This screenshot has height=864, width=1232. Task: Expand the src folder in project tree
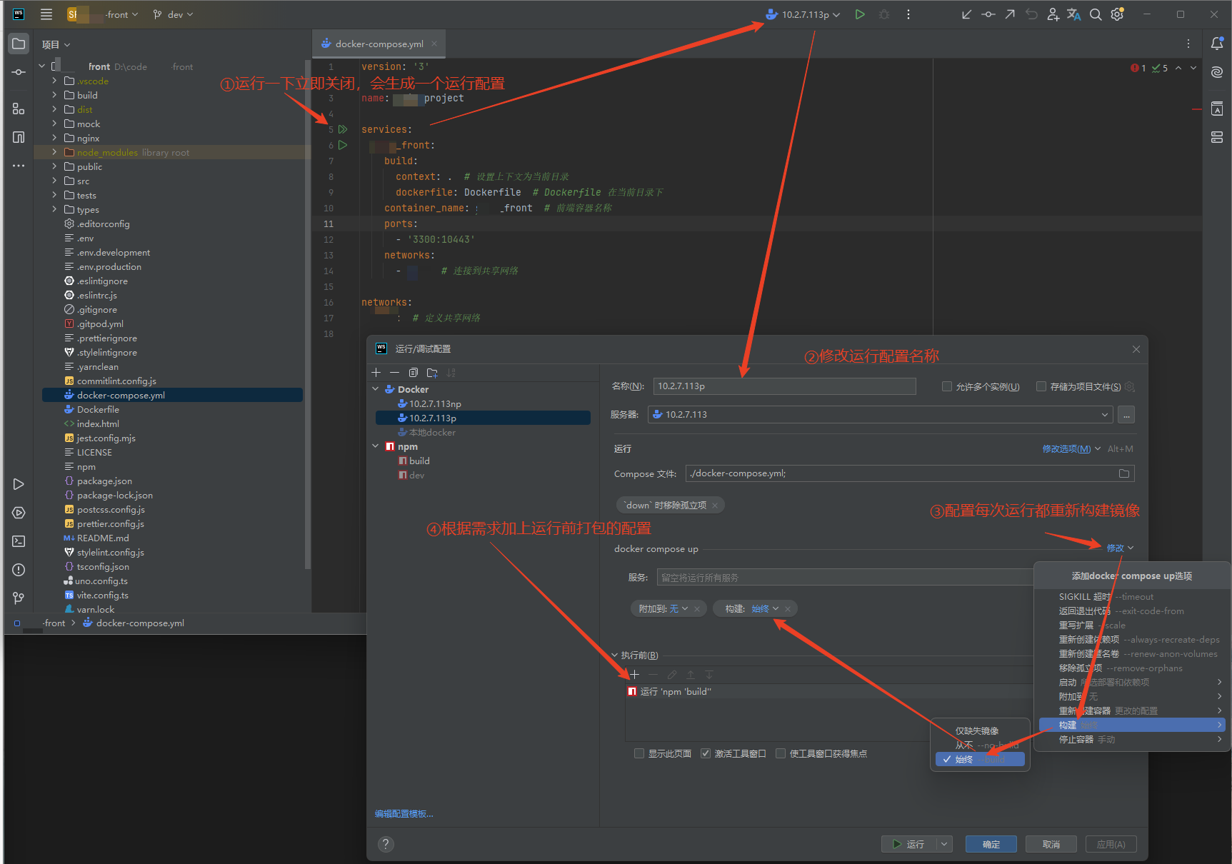coord(54,181)
